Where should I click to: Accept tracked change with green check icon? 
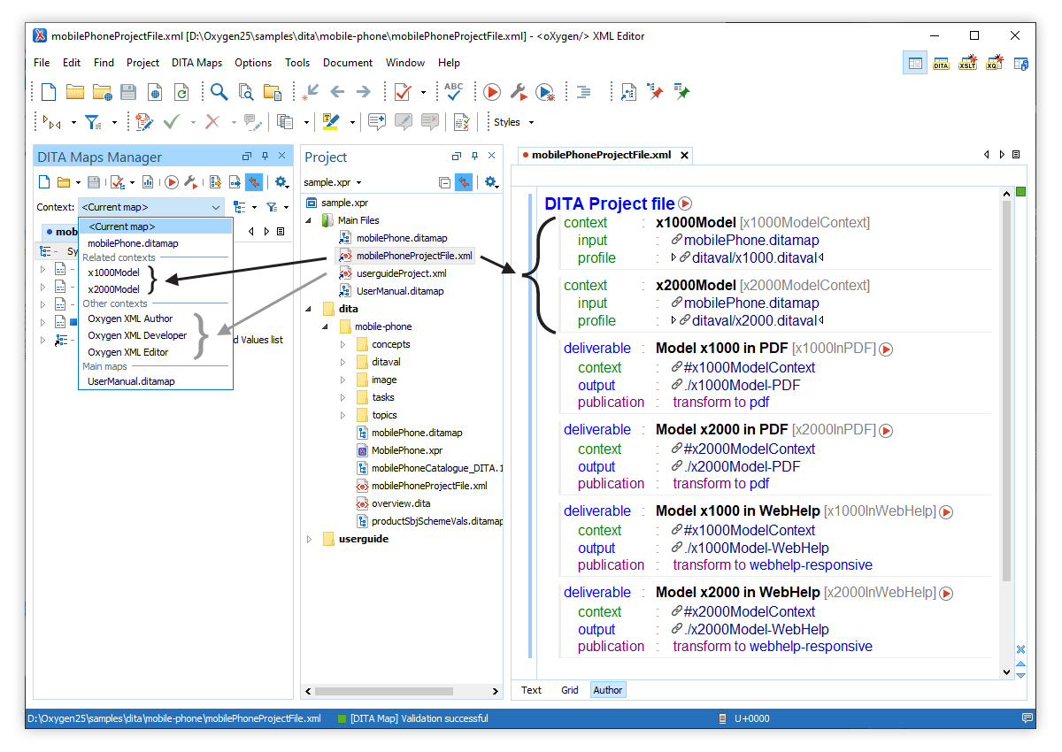[173, 122]
